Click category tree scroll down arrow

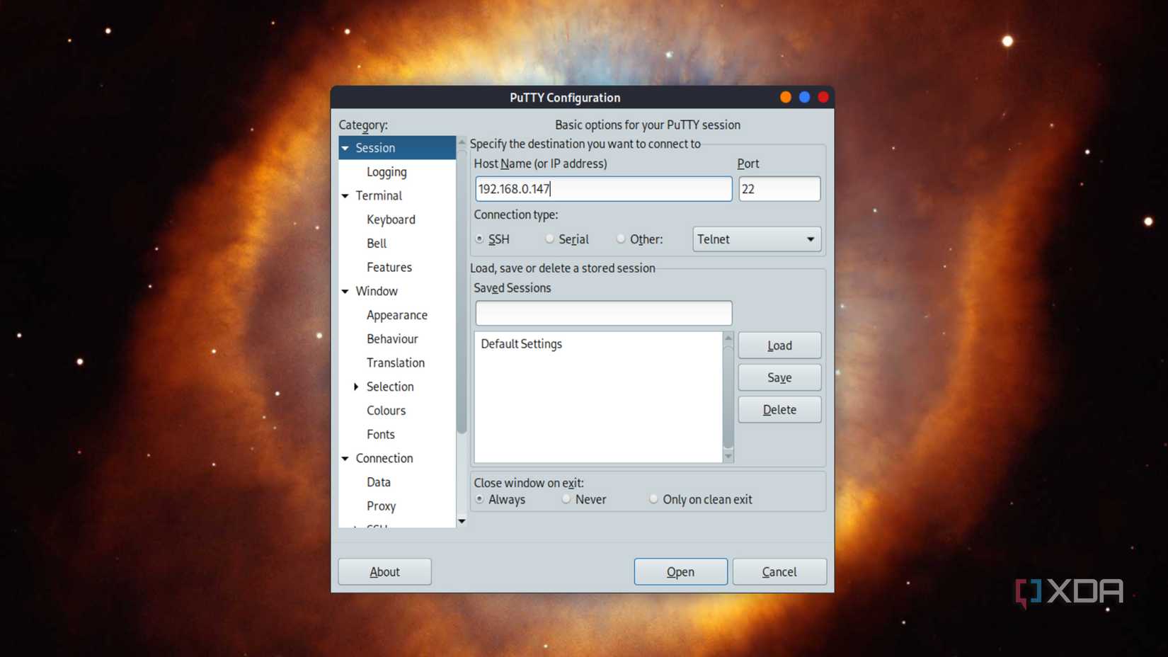[462, 522]
